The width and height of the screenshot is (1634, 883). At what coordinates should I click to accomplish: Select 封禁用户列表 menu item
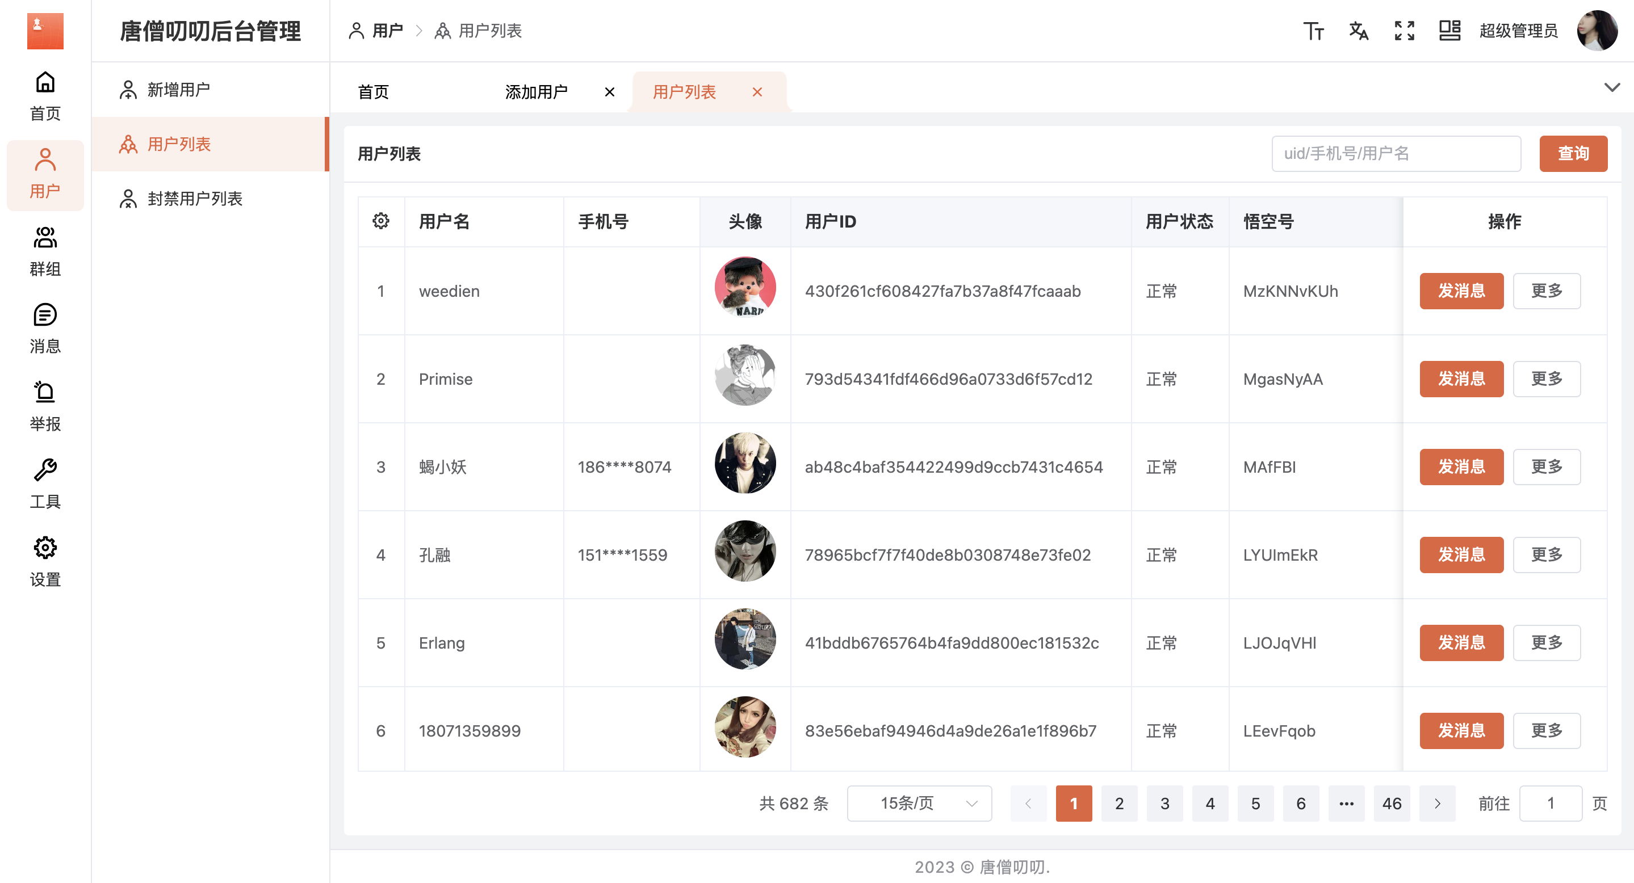tap(195, 199)
